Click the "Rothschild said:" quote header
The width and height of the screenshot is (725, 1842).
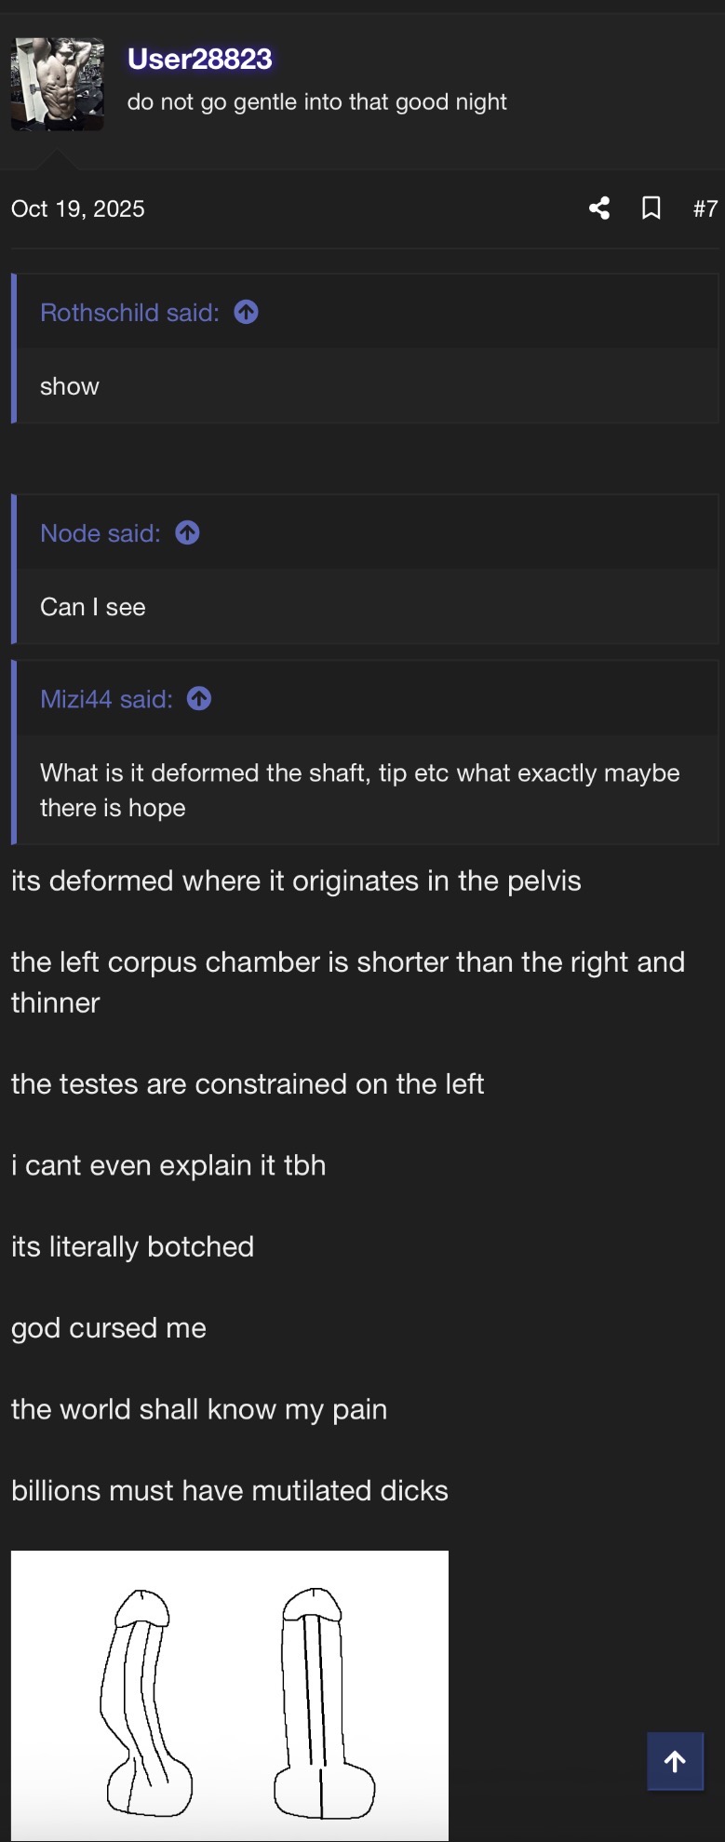pyautogui.click(x=129, y=313)
